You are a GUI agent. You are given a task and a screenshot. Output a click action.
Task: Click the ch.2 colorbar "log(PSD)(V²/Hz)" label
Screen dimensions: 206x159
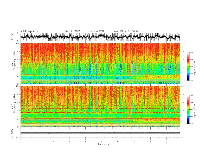(x=195, y=110)
